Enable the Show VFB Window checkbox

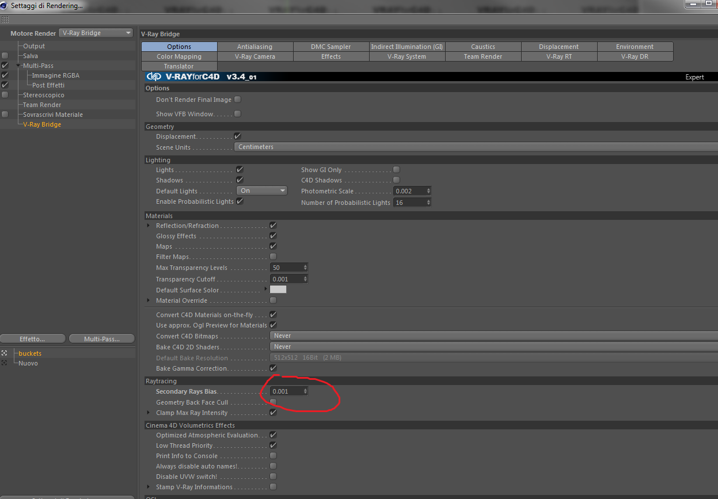(x=237, y=114)
